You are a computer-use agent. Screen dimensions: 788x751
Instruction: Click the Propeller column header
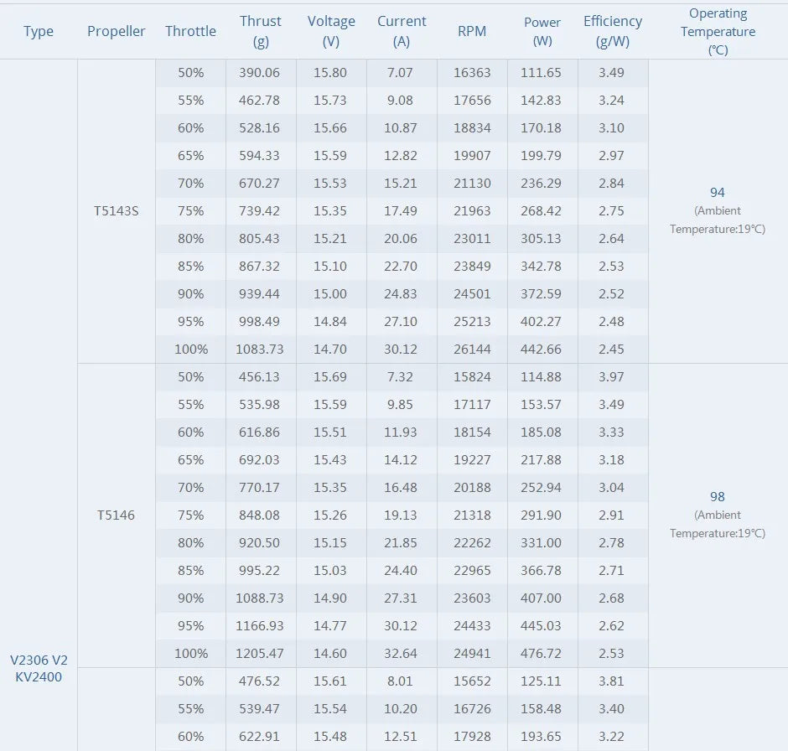(x=116, y=31)
